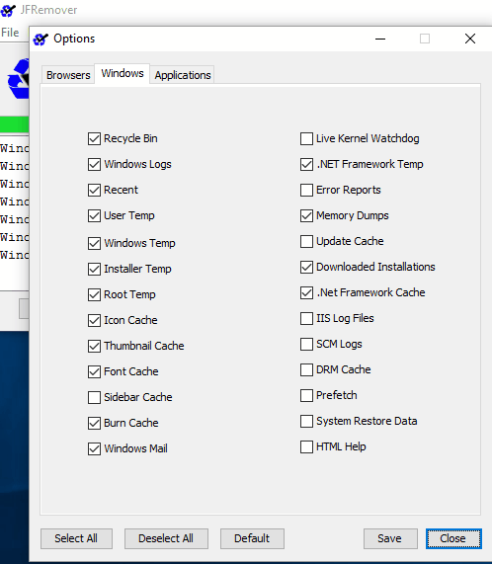492x564 pixels.
Task: Toggle Thumbnail Cache checkbox
Action: (x=94, y=346)
